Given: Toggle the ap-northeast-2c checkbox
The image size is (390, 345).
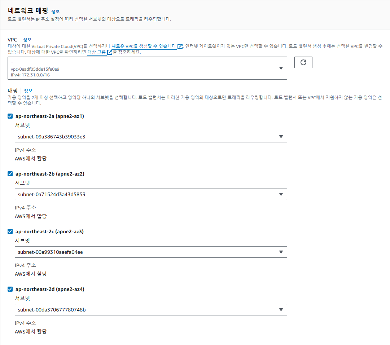Looking at the screenshot, I should coord(10,231).
